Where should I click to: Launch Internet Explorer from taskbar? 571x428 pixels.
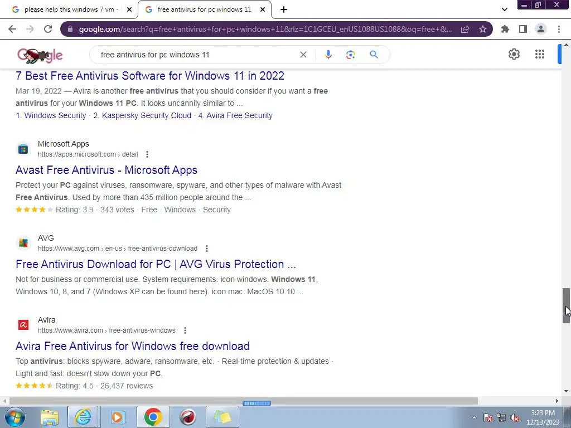tap(83, 417)
